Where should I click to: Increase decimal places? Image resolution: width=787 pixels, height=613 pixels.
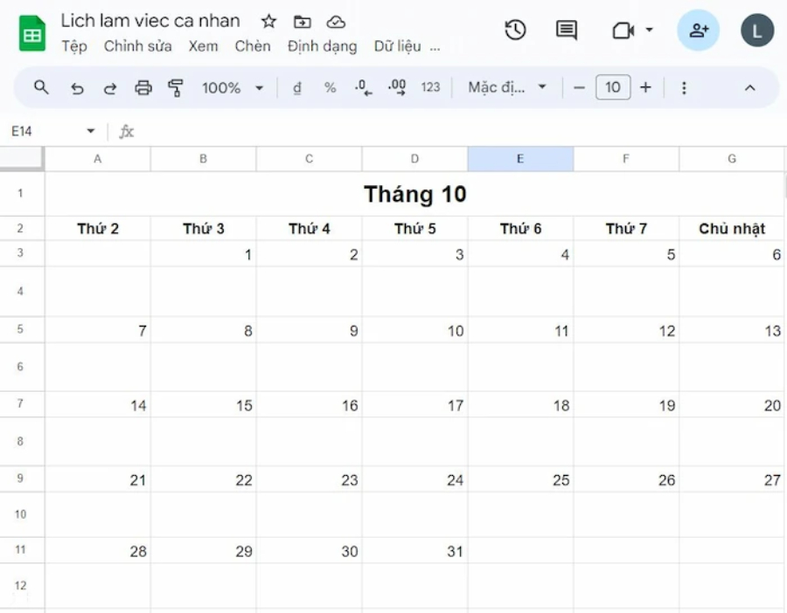coord(396,87)
